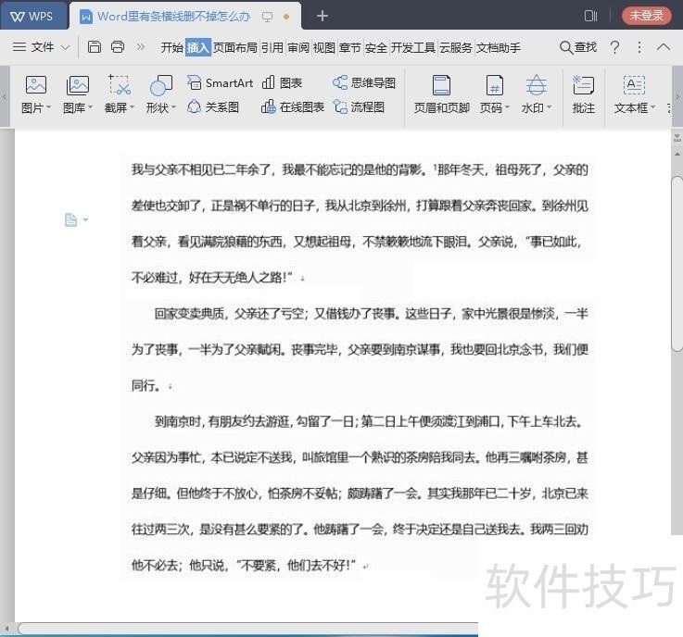The image size is (683, 637).
Task: Switch to the Document Assistant (文档助手) tab
Action: click(499, 47)
